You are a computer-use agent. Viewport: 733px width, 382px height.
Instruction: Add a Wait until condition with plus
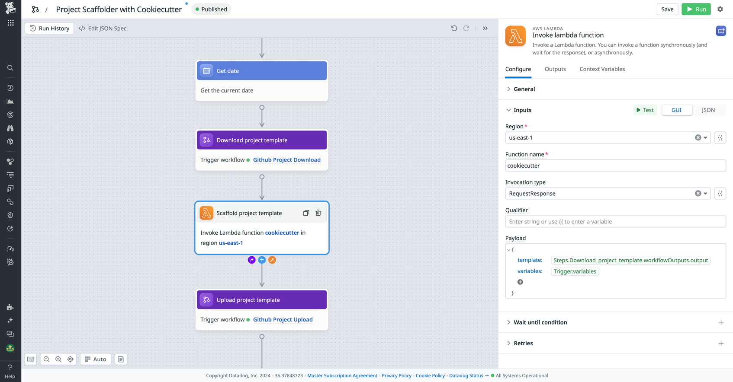click(721, 322)
